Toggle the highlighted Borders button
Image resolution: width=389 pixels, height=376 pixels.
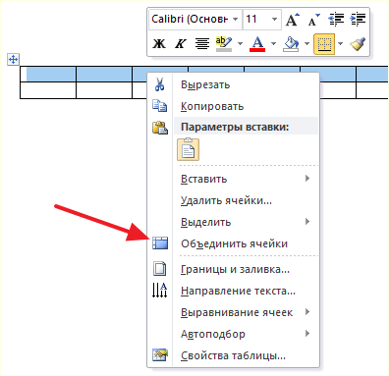pos(324,43)
